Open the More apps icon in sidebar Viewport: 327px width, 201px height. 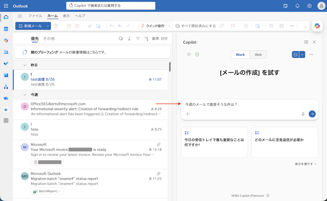6,120
